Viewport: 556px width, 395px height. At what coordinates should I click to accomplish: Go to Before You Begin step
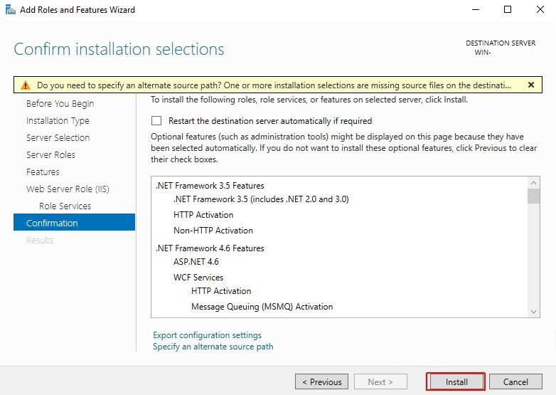click(60, 103)
